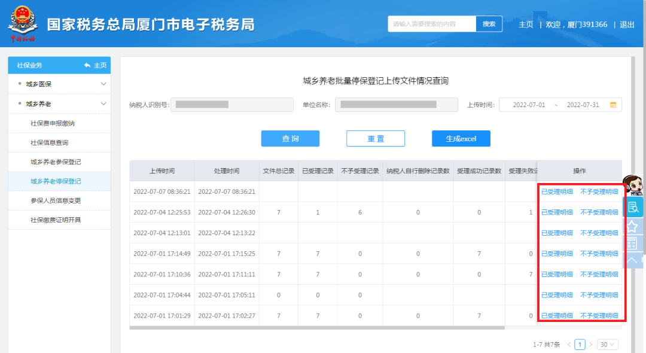Open the calculator icon on right sidebar
The image size is (646, 353).
click(632, 243)
